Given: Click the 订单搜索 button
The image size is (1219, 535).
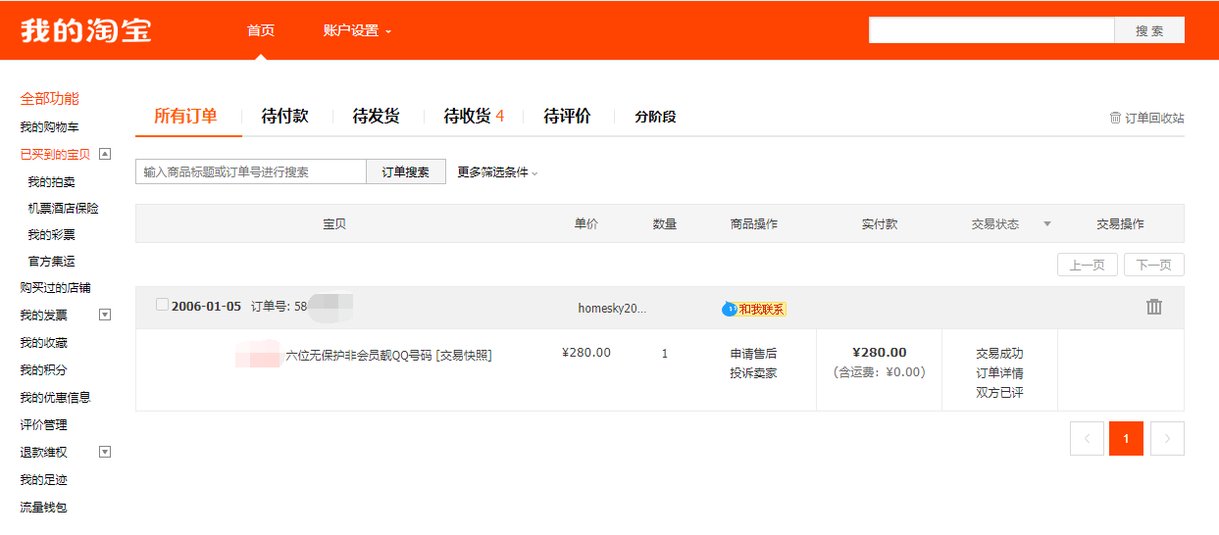Looking at the screenshot, I should pos(406,171).
